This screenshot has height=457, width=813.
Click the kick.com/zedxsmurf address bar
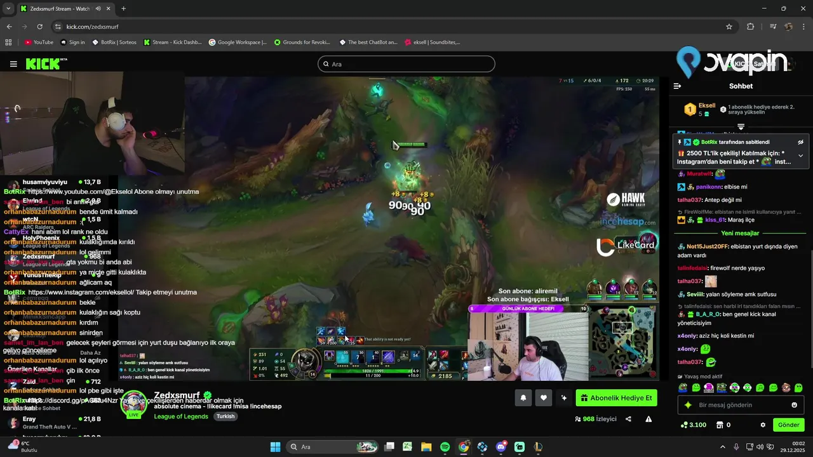tap(394, 27)
